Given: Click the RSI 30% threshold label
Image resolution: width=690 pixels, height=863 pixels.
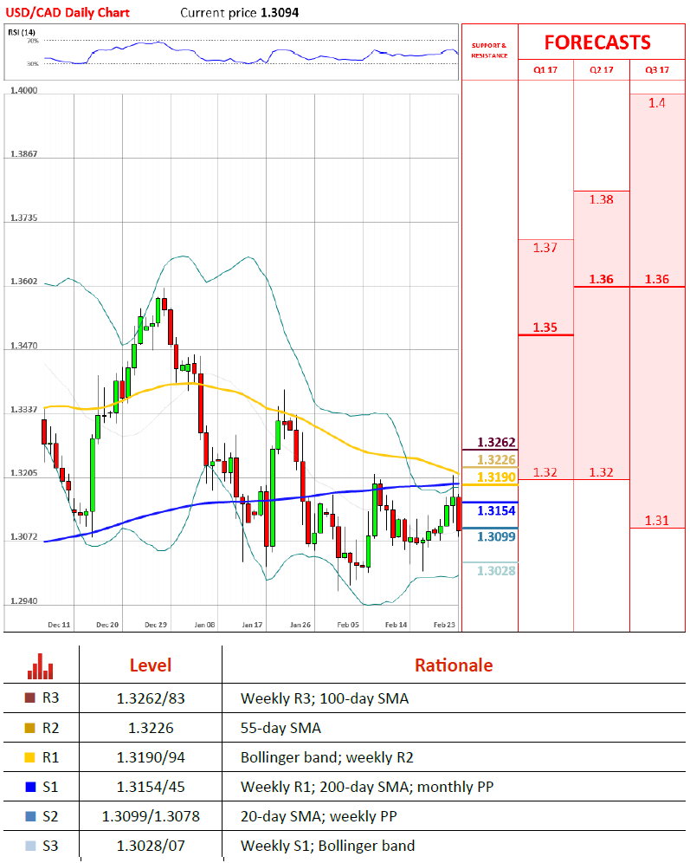Looking at the screenshot, I should 33,64.
